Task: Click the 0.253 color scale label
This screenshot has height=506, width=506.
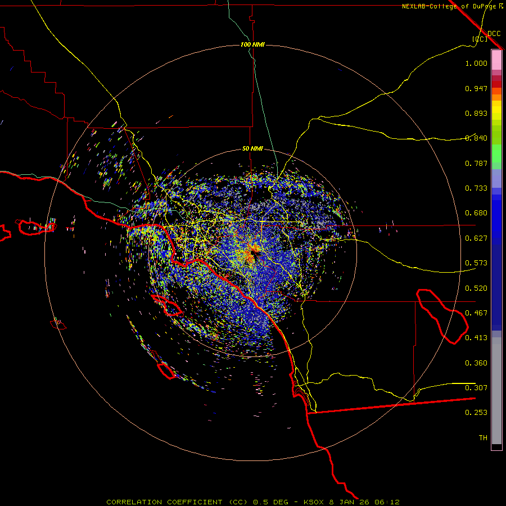Action: point(476,413)
